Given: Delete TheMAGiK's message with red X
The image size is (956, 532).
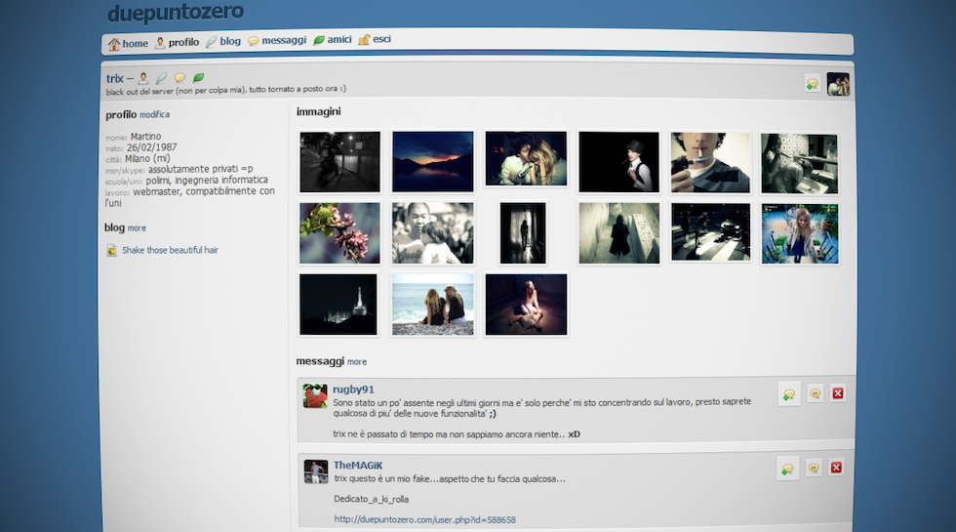Looking at the screenshot, I should click(836, 469).
